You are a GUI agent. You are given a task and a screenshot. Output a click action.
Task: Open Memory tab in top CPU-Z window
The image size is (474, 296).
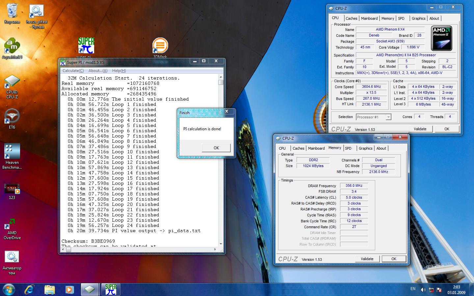(x=388, y=18)
